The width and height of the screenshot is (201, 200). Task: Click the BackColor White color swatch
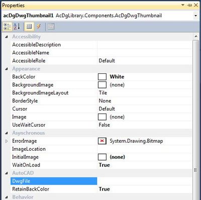click(x=102, y=77)
